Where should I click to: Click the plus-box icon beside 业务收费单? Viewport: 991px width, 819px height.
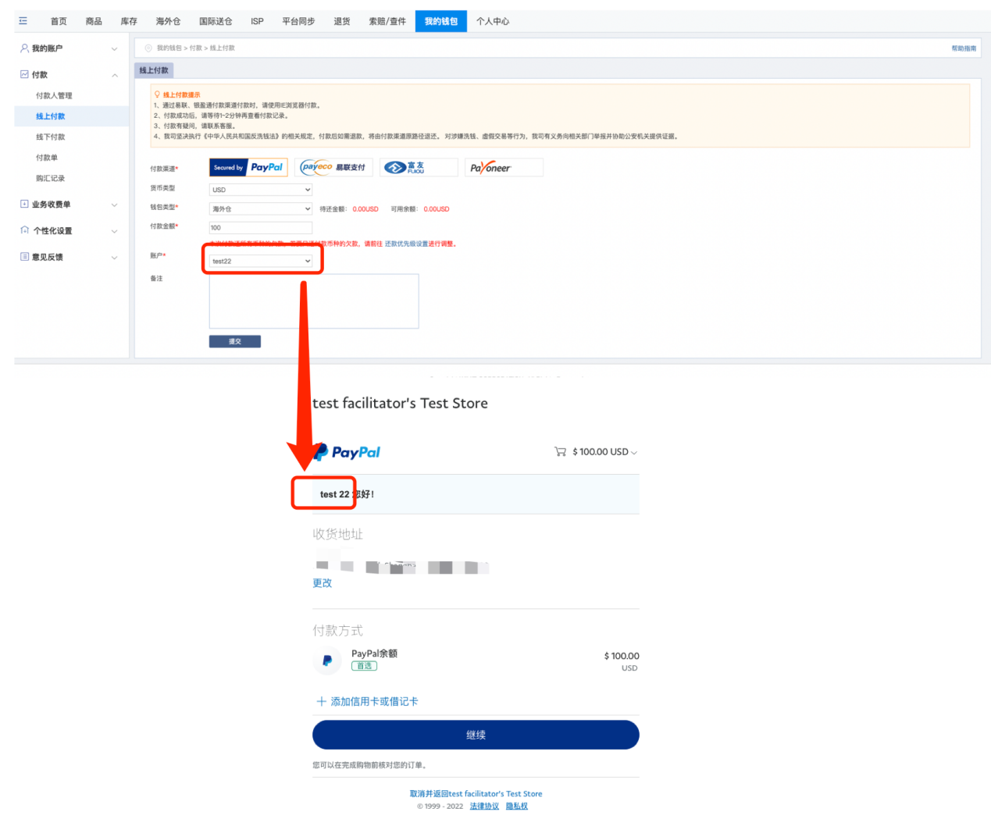(24, 205)
